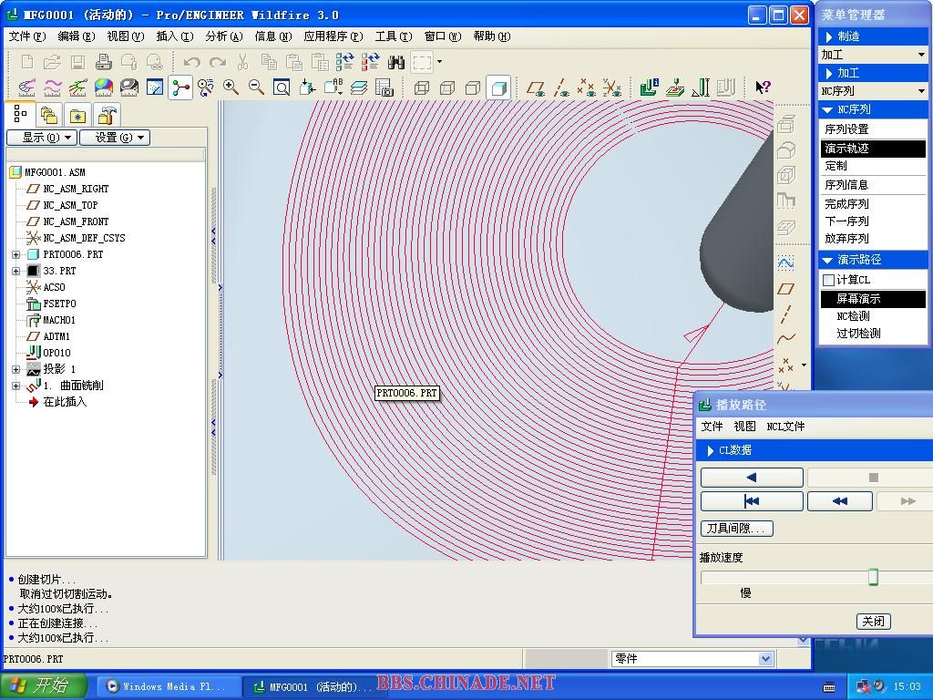Expand the PRT0006.PRT tree node
Screen dimensions: 933x700
pos(16,254)
